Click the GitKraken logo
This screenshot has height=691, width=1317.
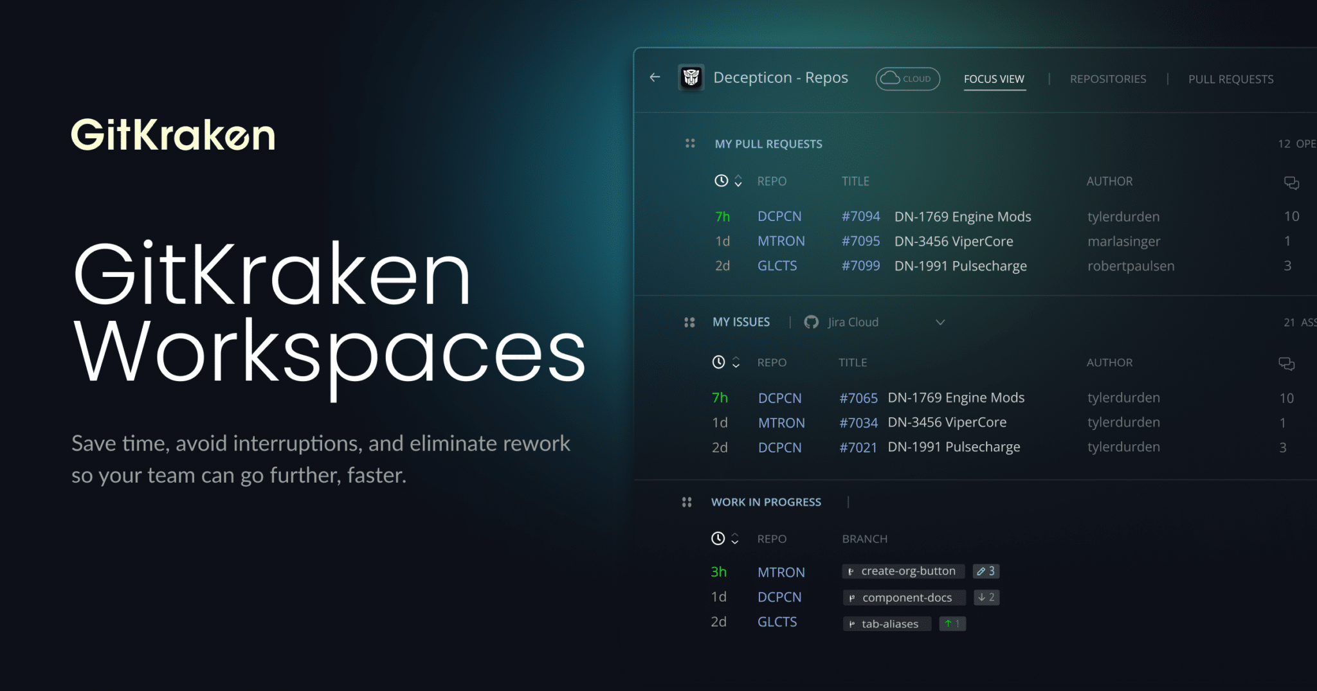point(173,135)
